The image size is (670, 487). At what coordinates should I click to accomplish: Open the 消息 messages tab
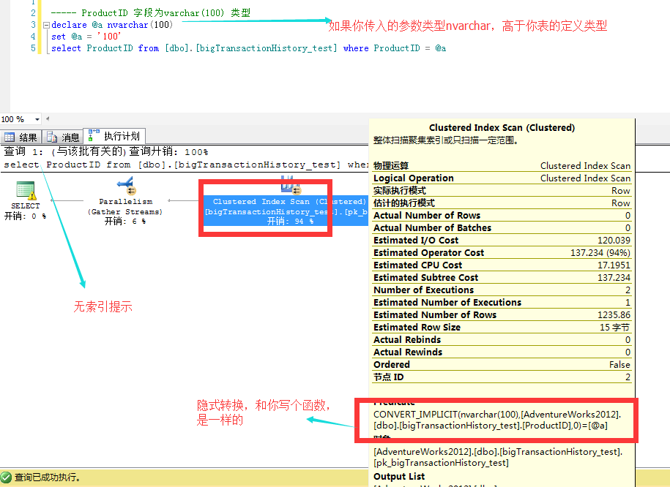63,137
